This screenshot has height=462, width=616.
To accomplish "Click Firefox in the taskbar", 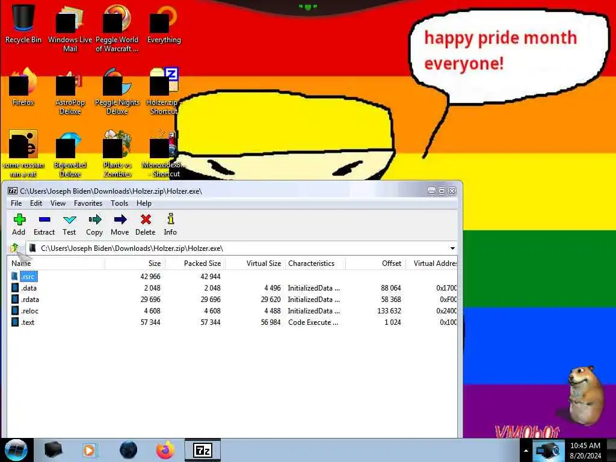I will click(x=165, y=450).
